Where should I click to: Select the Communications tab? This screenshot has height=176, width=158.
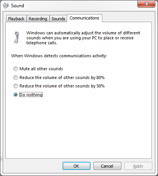tap(84, 18)
